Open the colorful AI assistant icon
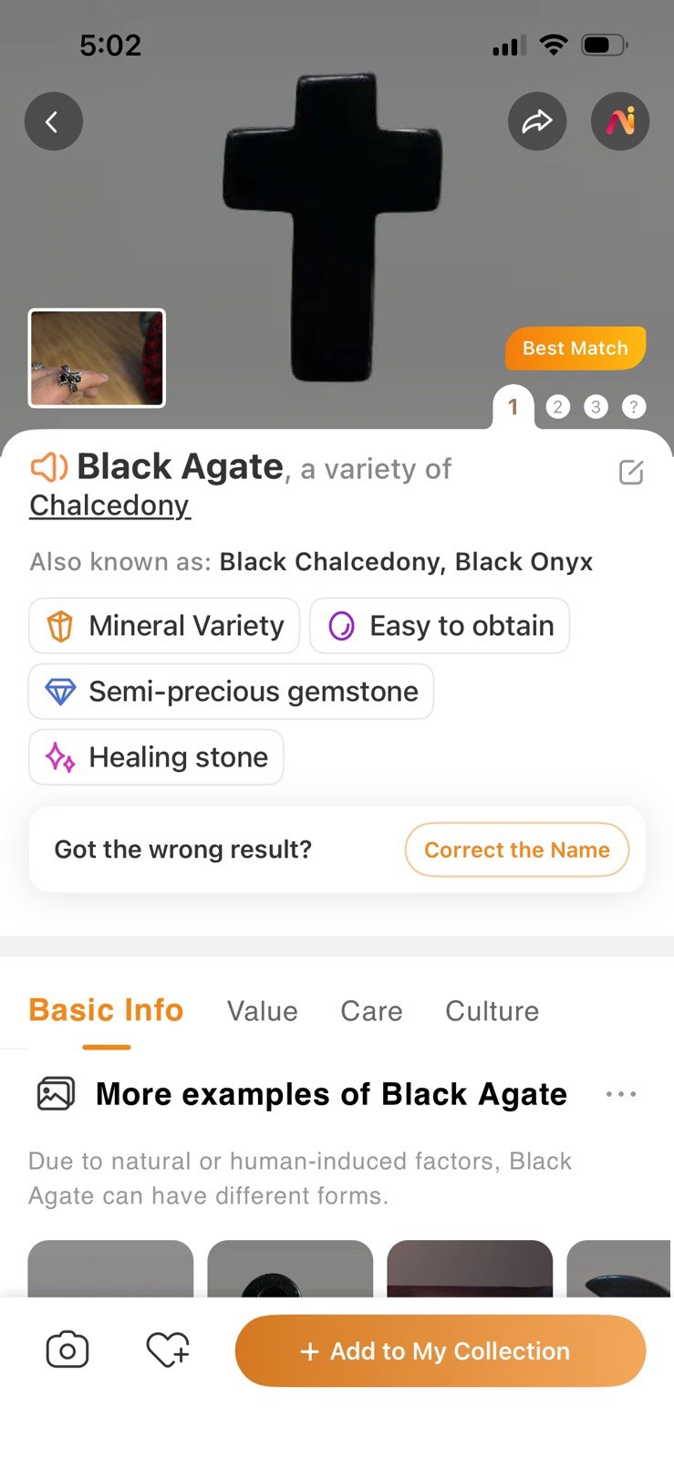This screenshot has height=1460, width=674. point(620,121)
